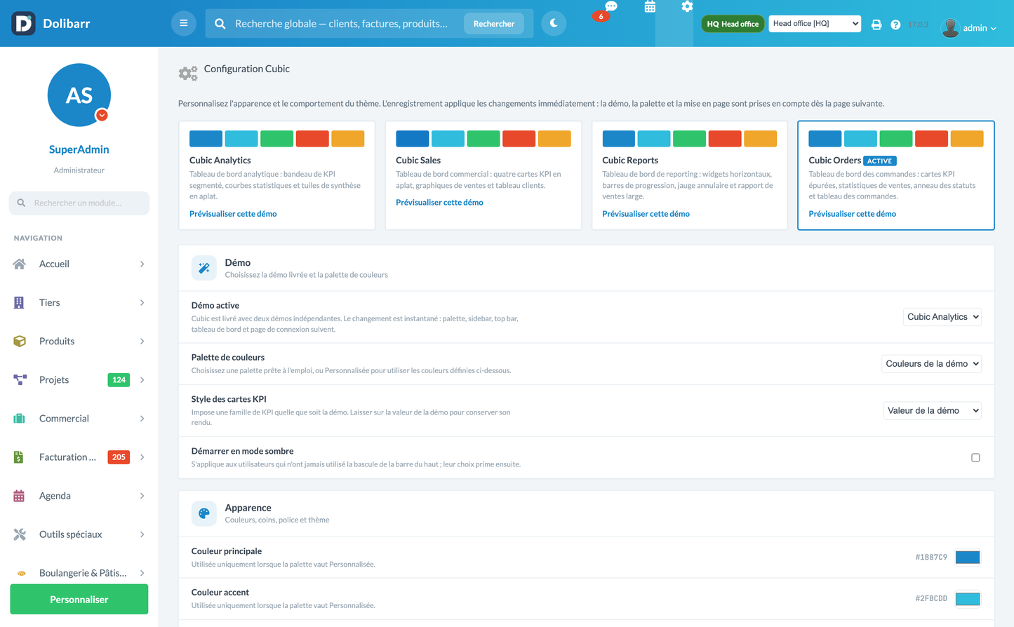Screen dimensions: 1014x627
Task: Open the help question mark icon
Action: click(x=895, y=25)
